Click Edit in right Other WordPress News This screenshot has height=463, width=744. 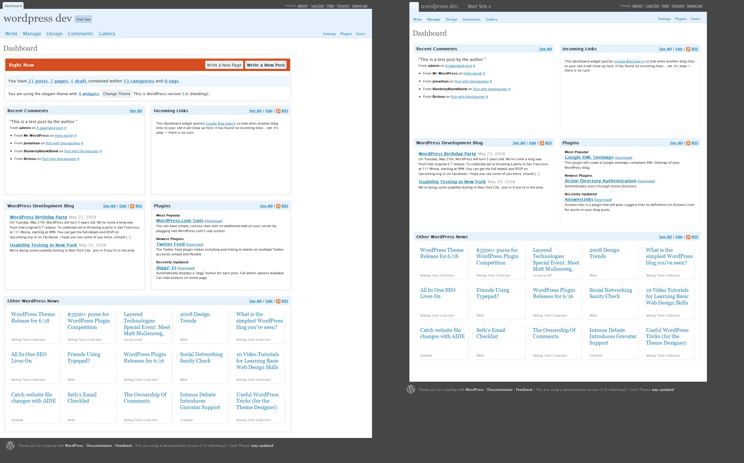click(x=679, y=237)
